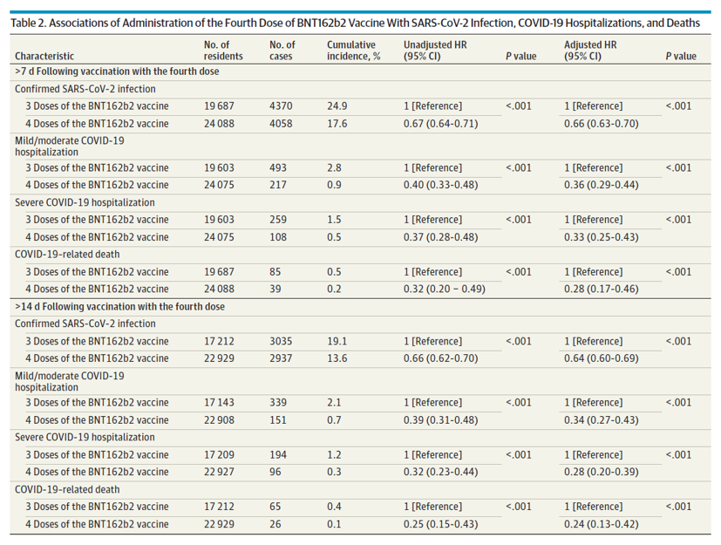The height and width of the screenshot is (545, 721).
Task: Click the case count "259"
Action: pos(278,220)
